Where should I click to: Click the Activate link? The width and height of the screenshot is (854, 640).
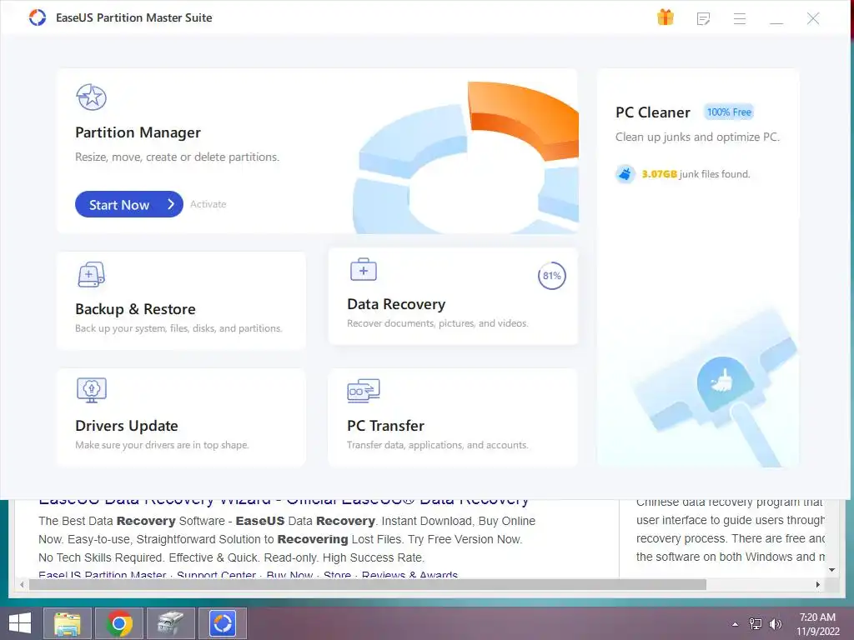click(208, 204)
